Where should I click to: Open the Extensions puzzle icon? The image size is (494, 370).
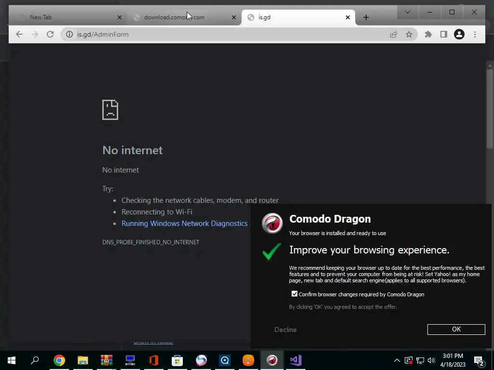(428, 34)
